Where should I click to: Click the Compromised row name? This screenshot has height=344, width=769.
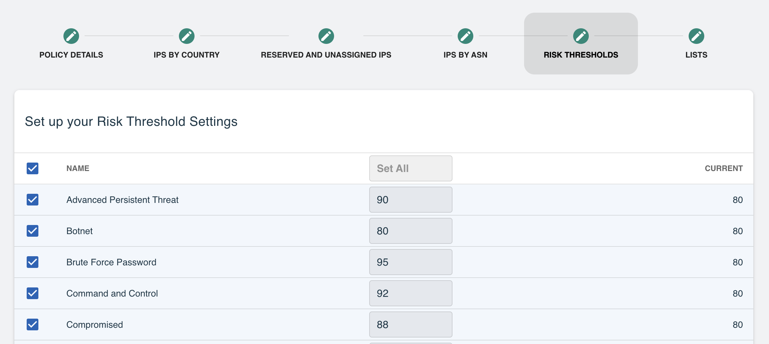[95, 324]
